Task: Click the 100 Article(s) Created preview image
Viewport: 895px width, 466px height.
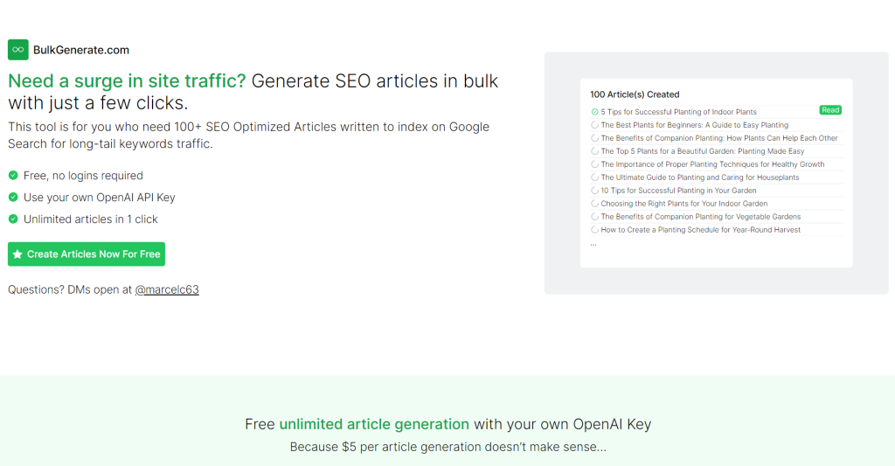Action: click(x=717, y=173)
